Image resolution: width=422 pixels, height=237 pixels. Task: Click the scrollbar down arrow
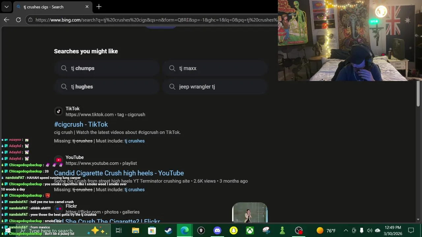[x=418, y=220]
